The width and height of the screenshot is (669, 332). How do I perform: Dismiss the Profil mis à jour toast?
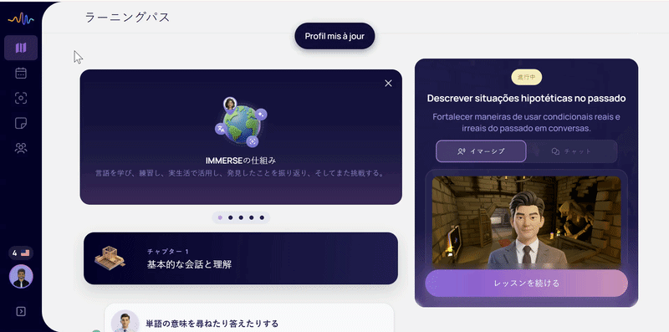pyautogui.click(x=334, y=36)
